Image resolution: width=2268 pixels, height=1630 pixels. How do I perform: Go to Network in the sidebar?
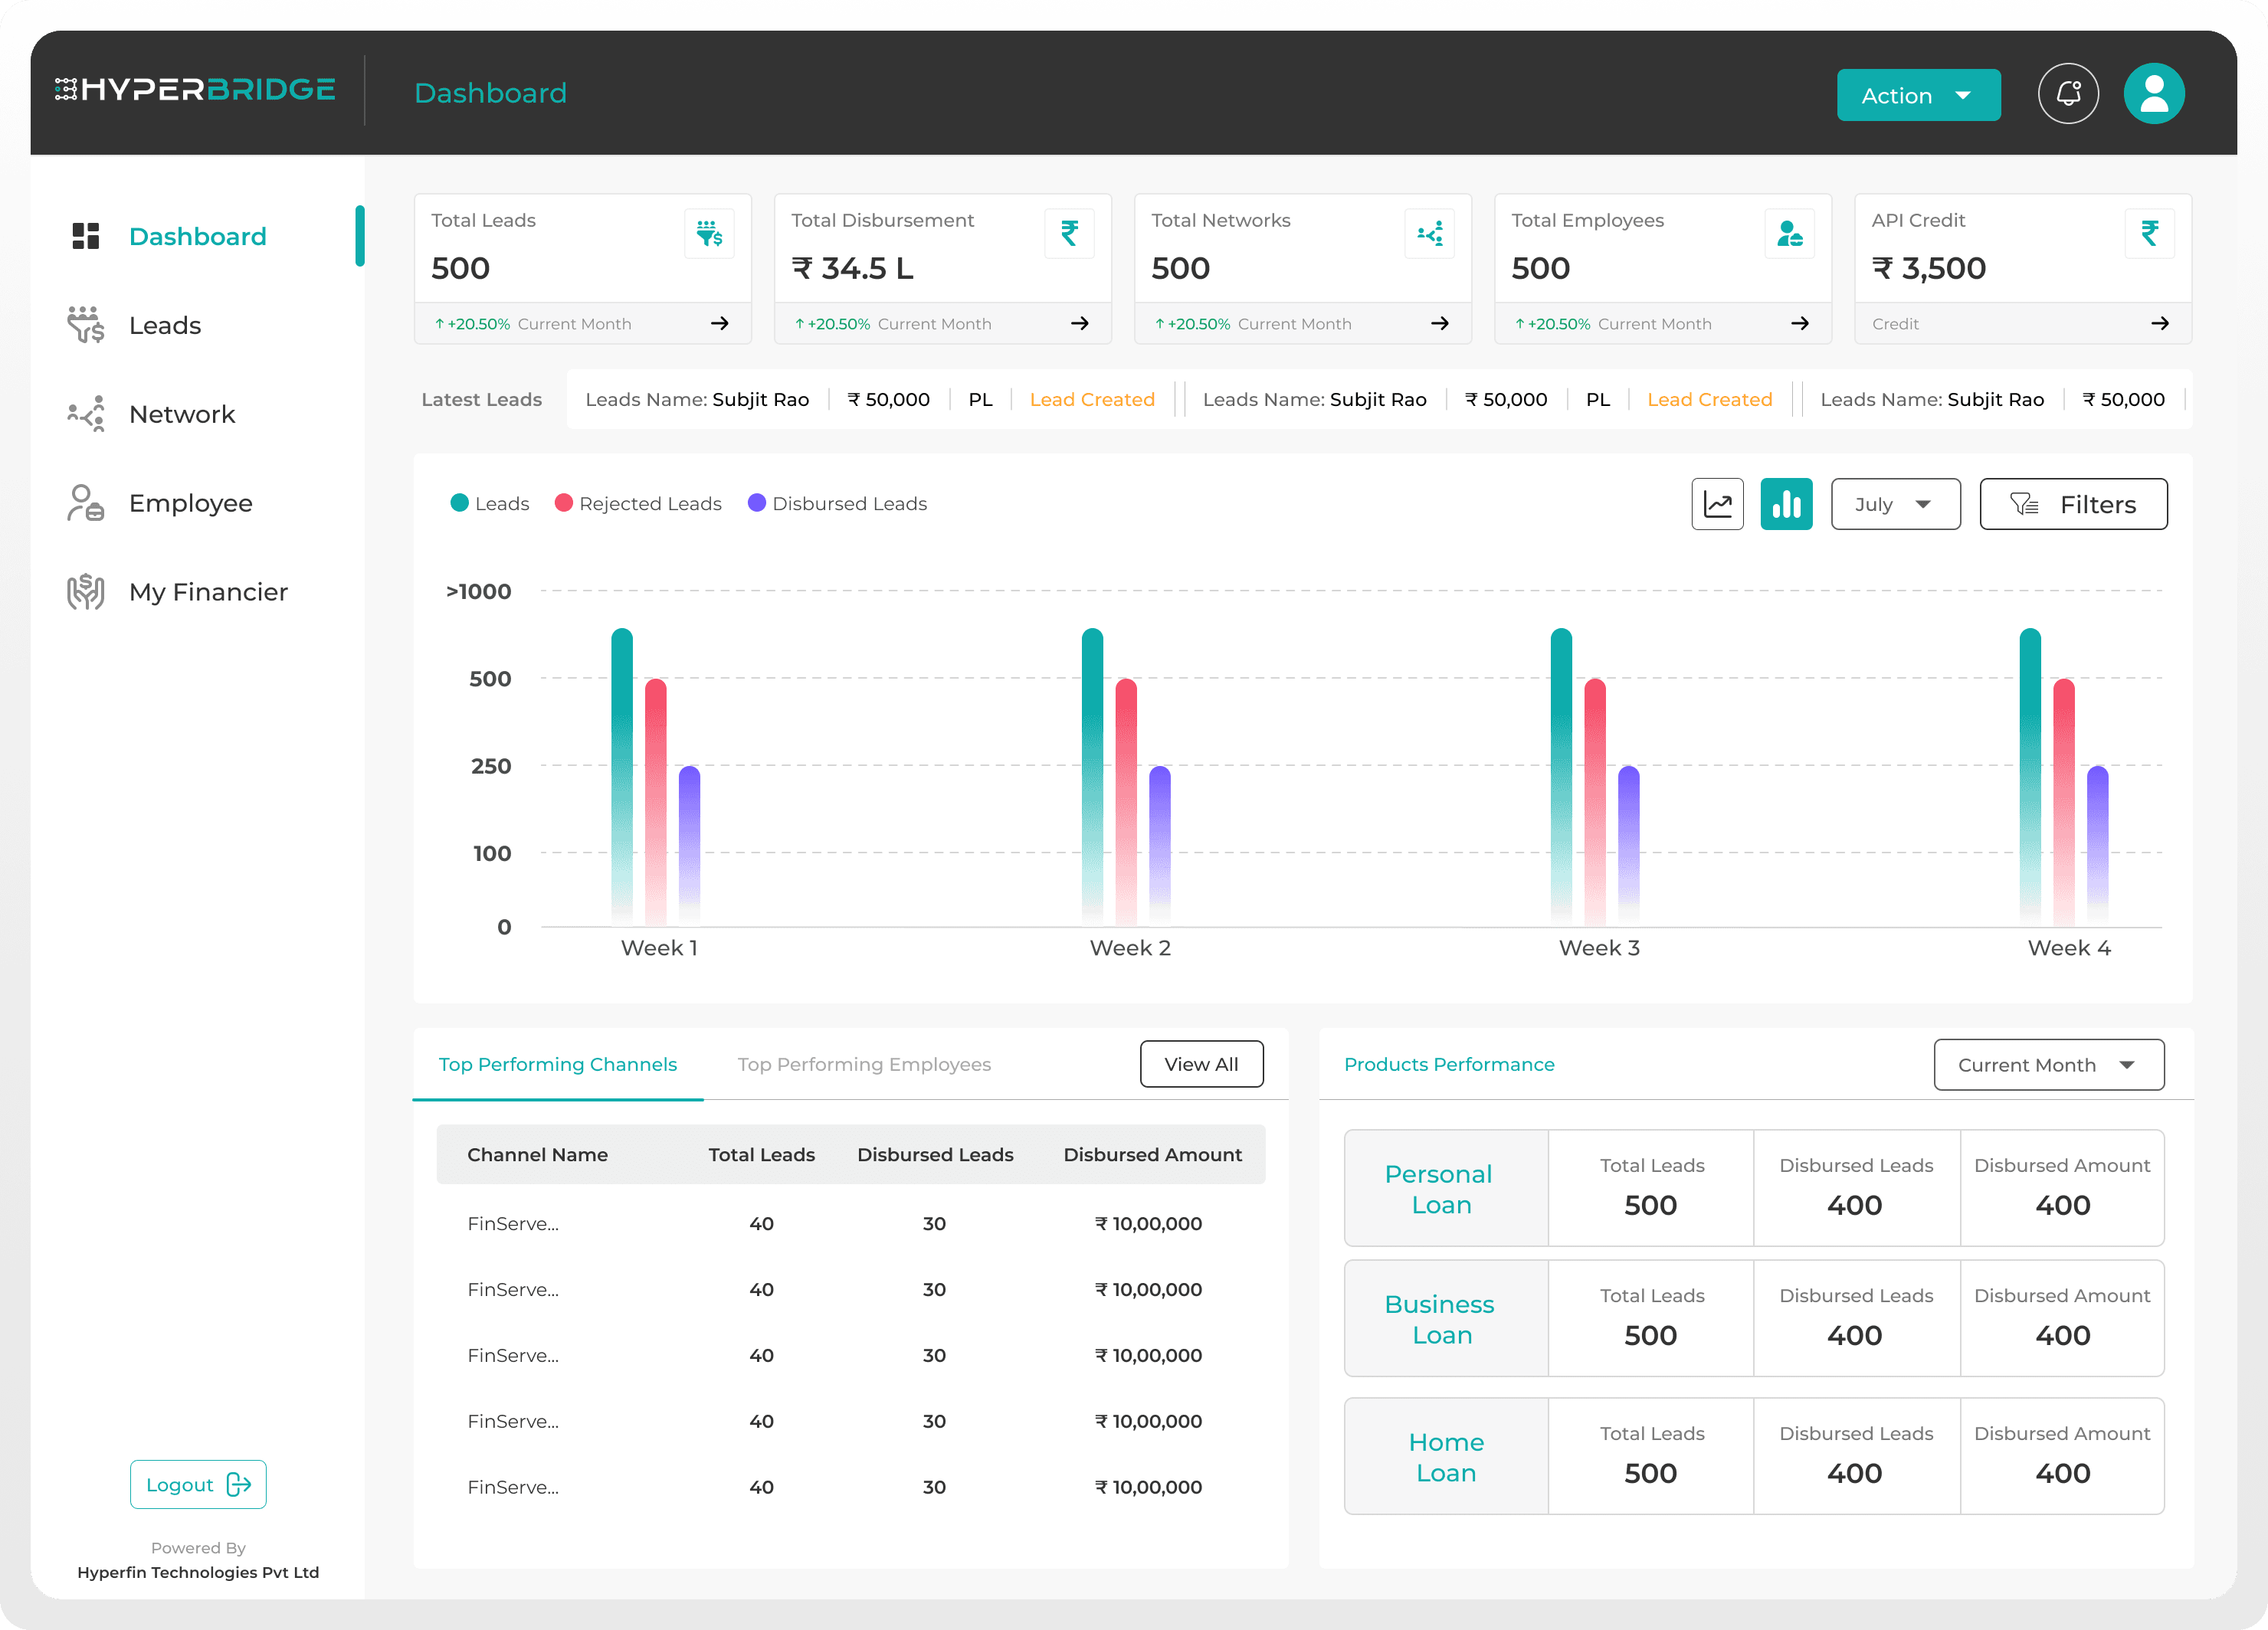tap(181, 414)
